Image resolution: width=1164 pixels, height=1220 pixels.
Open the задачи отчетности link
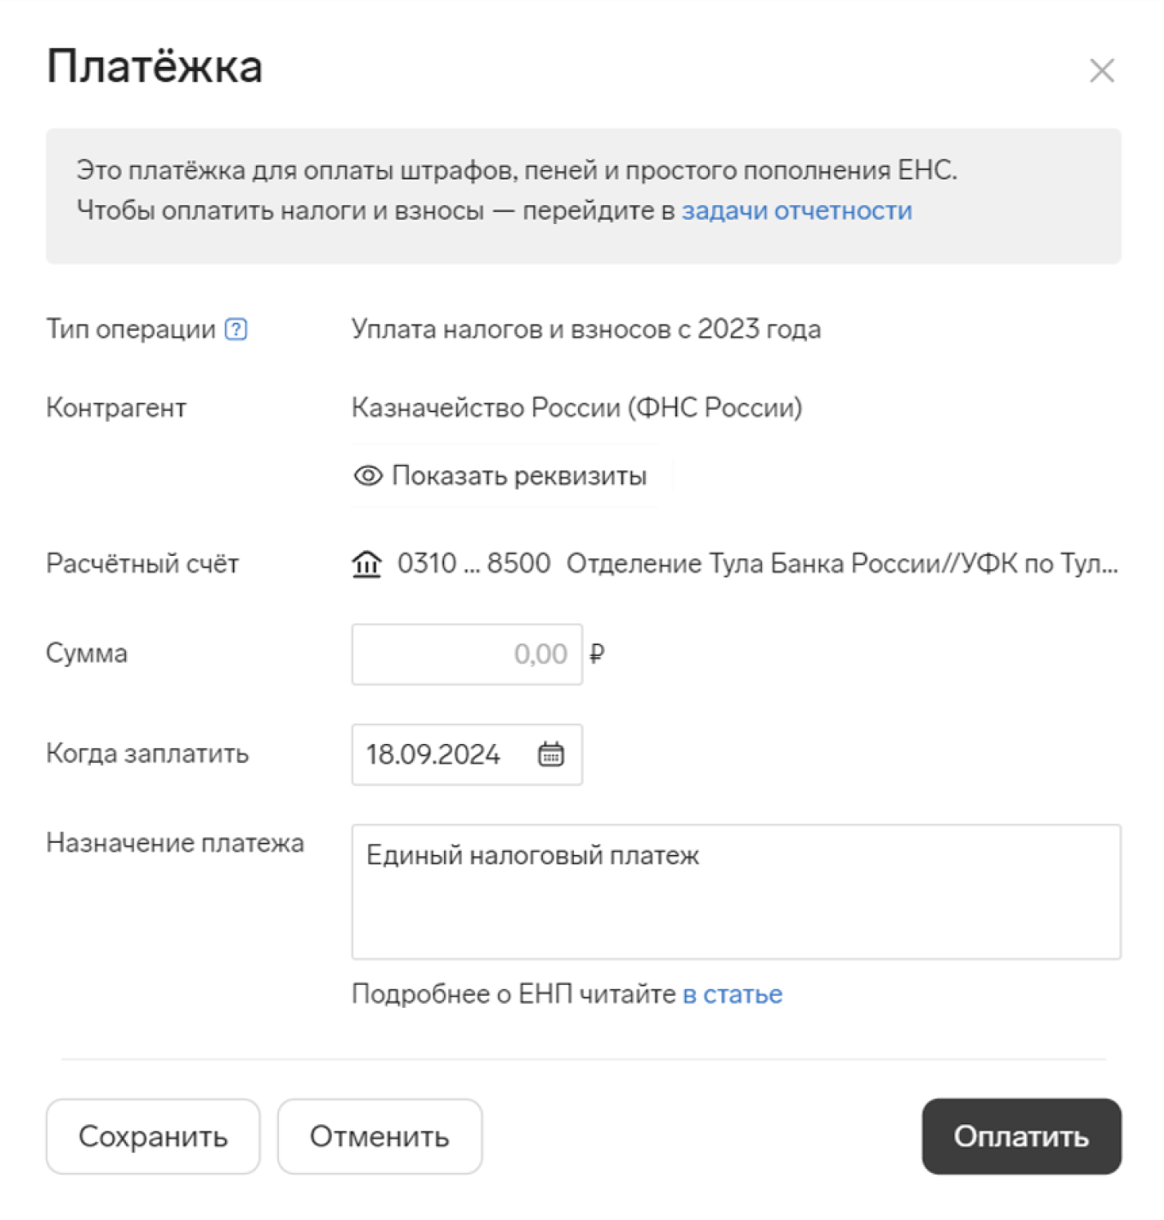[796, 211]
